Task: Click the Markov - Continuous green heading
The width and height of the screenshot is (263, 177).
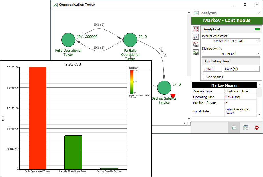Action: [227, 21]
